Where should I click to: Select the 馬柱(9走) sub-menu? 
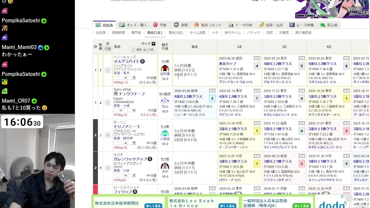click(x=176, y=33)
